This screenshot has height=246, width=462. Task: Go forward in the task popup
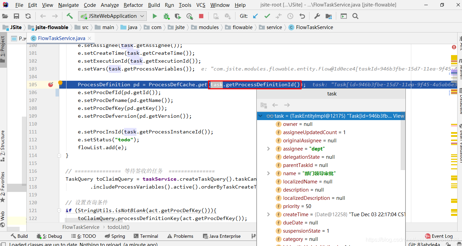[x=287, y=105]
